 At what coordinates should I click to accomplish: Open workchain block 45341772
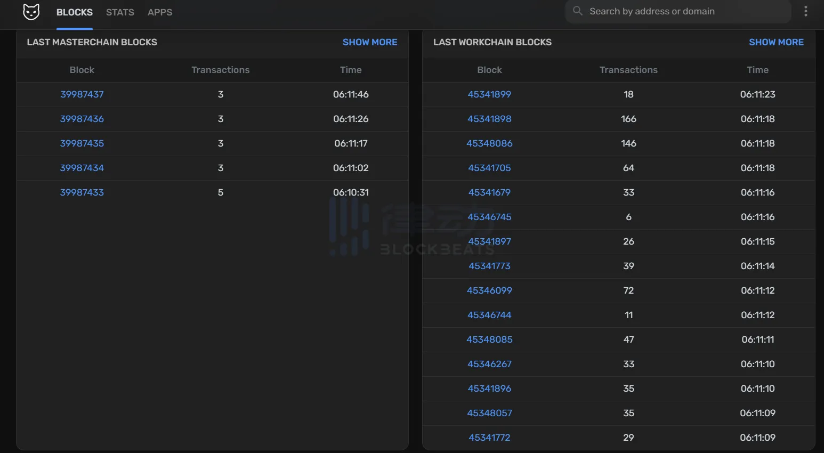coord(489,438)
